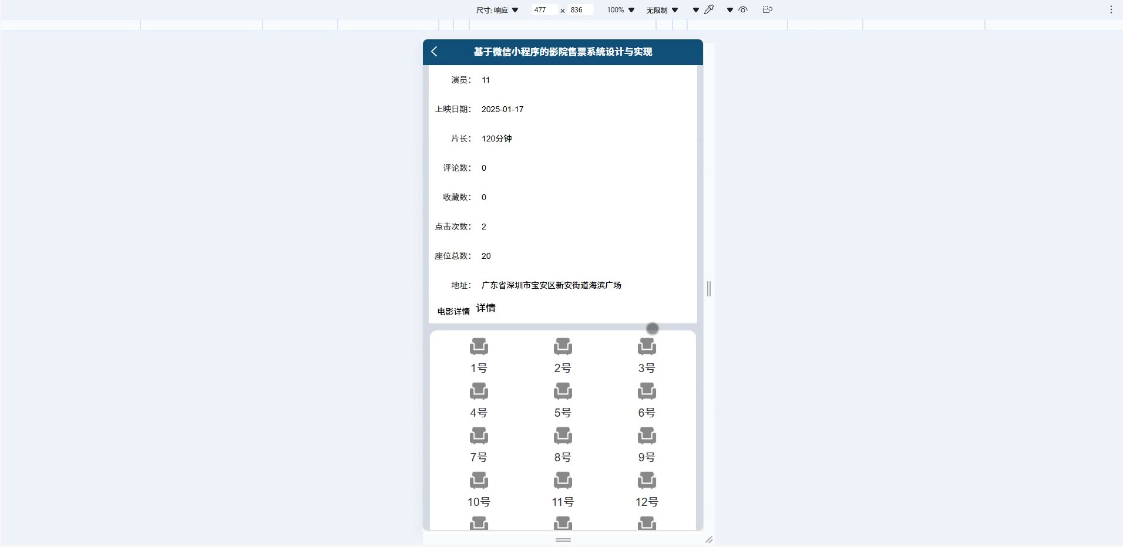
Task: Click the viewport height field 836
Action: pos(580,10)
